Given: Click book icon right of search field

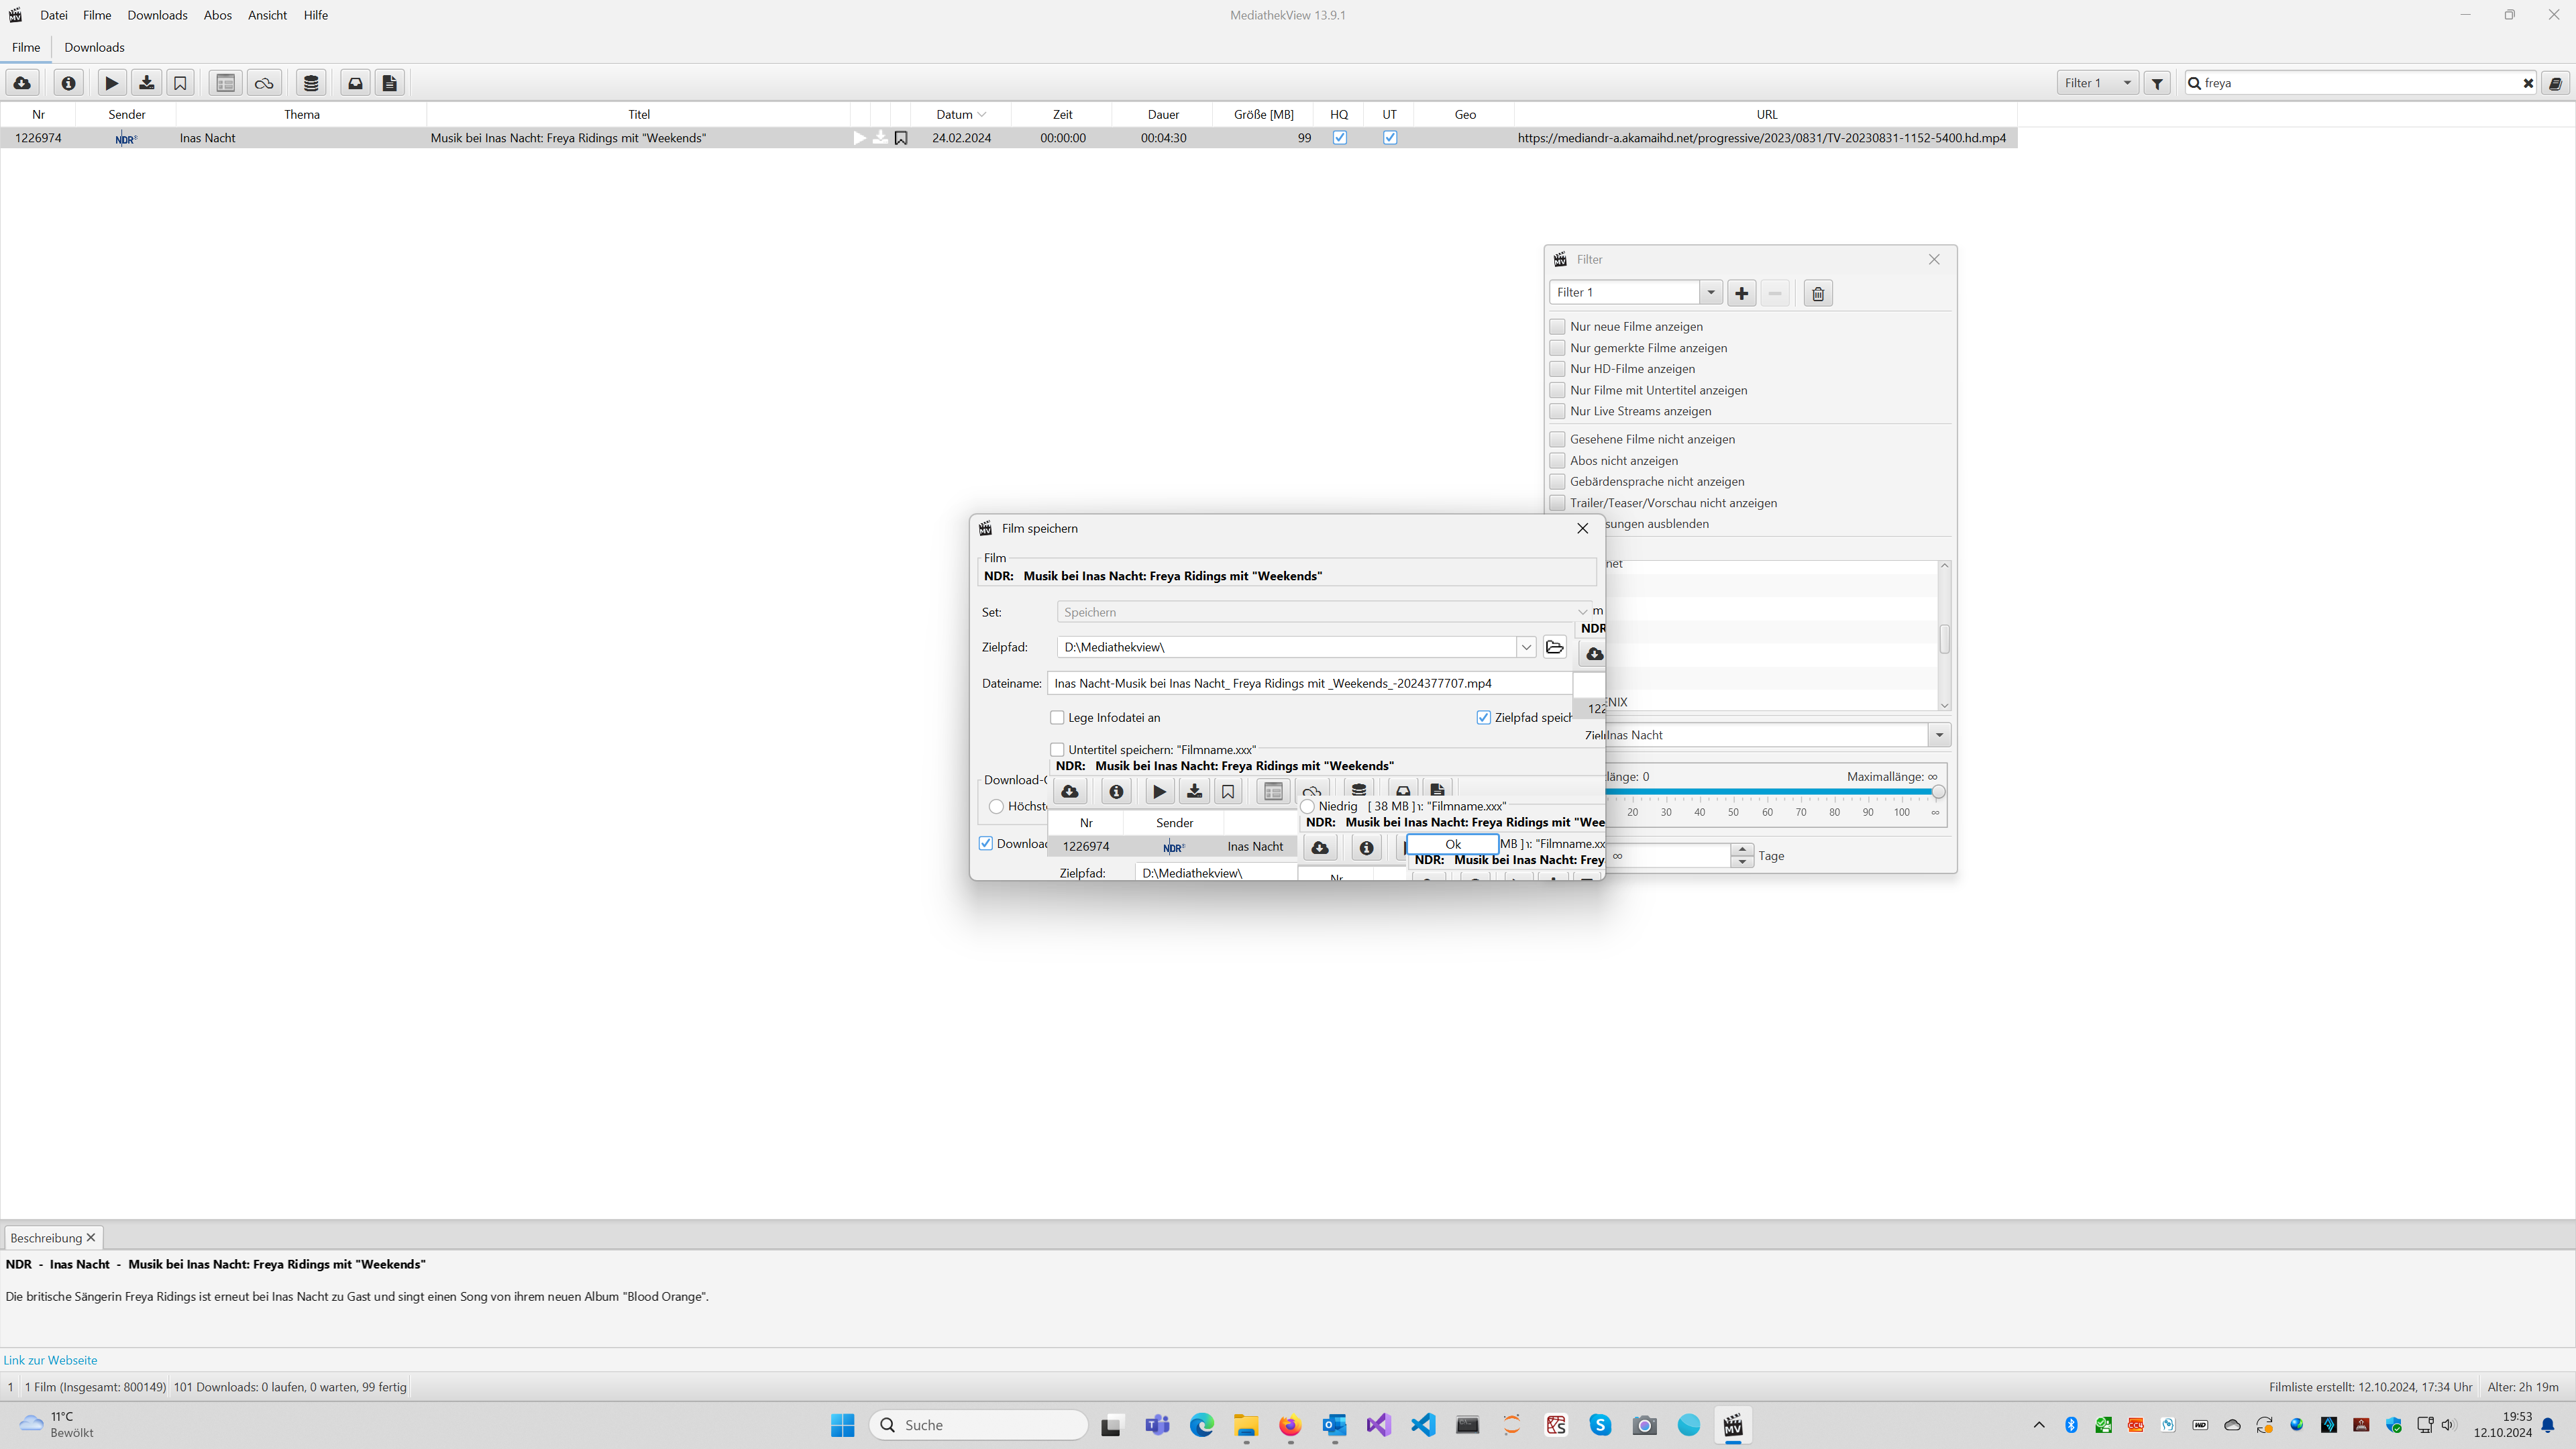Looking at the screenshot, I should [x=2555, y=83].
